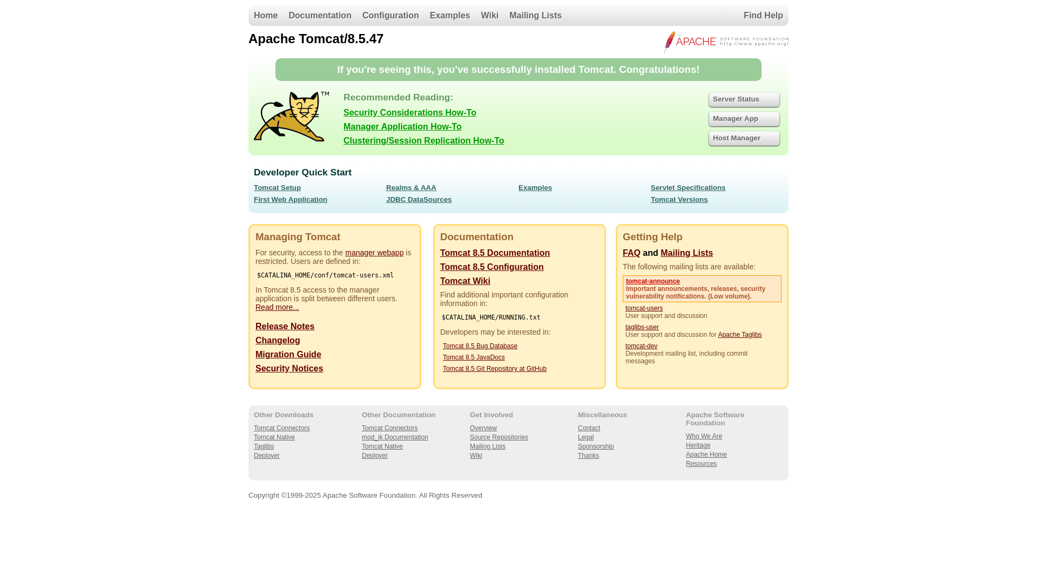This screenshot has height=583, width=1037.
Task: Open Tomcat 8.5 Configuration link
Action: click(x=491, y=267)
